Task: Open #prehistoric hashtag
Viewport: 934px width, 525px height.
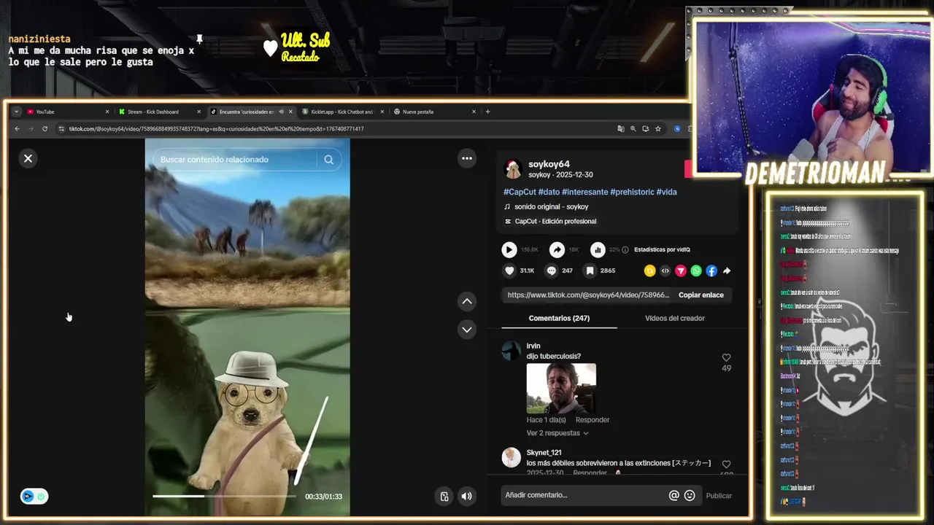Action: tap(632, 192)
